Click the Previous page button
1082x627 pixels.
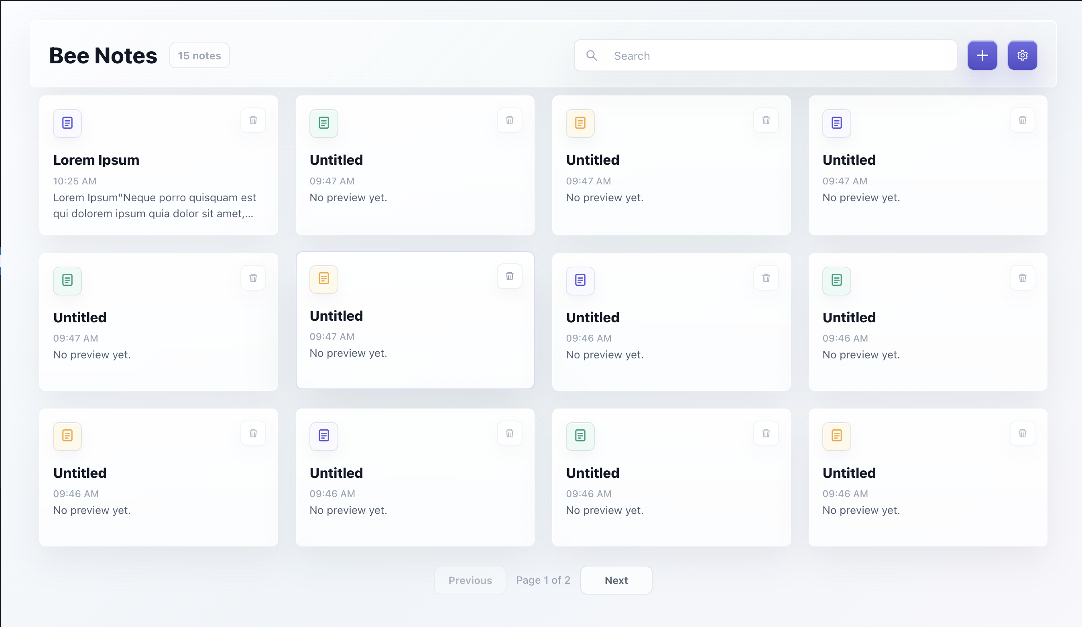(470, 580)
